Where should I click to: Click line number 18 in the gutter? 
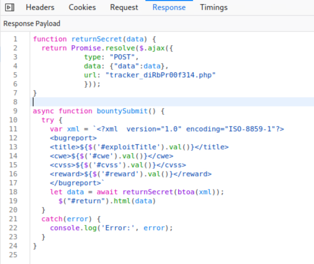tap(14, 192)
